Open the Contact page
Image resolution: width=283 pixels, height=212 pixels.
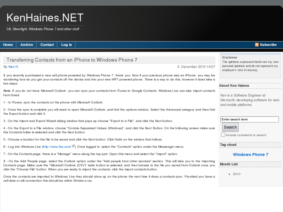click(47, 45)
